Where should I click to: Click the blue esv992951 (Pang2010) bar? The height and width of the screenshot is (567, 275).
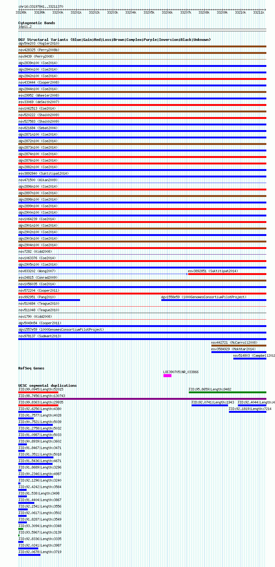pos(49,300)
